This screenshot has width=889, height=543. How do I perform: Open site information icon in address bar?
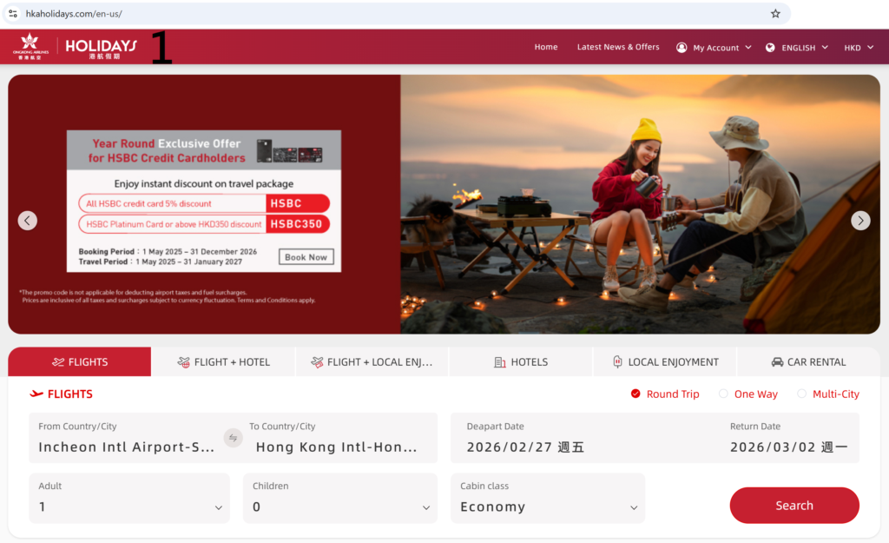click(x=13, y=14)
